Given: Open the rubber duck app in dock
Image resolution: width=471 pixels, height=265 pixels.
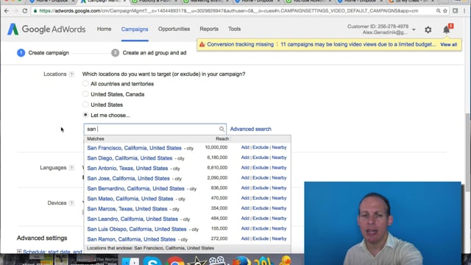Looking at the screenshot, I should [285, 260].
